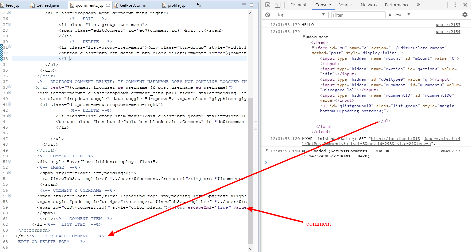
Task: Switch to the Network tab
Action: coord(369,5)
